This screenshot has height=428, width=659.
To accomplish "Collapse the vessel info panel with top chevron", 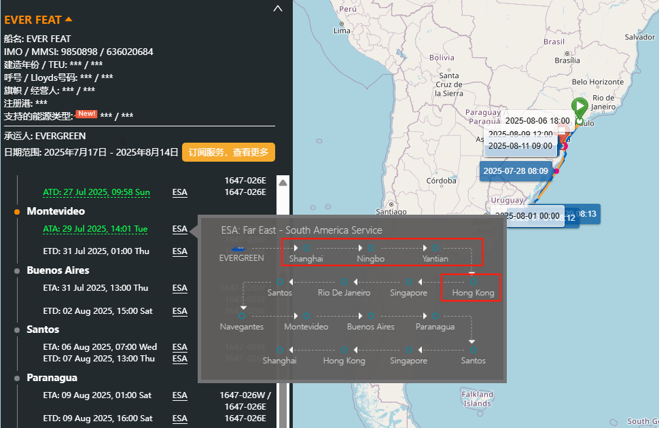I will (277, 9).
